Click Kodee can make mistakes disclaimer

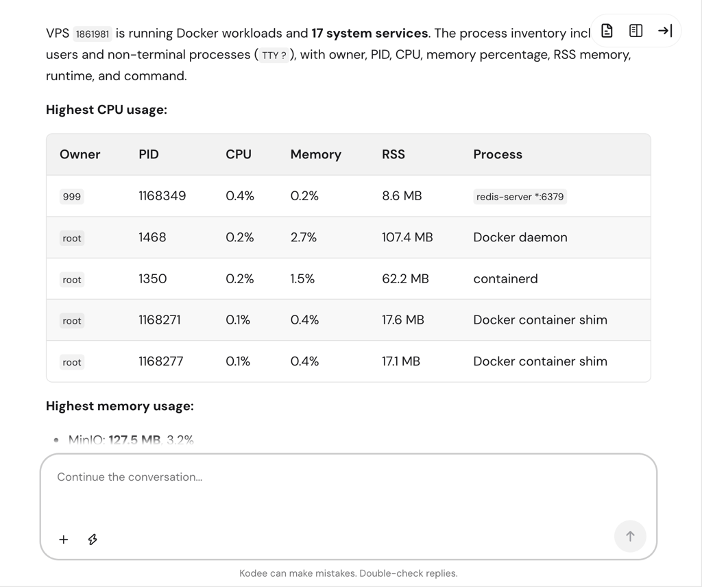coord(348,573)
